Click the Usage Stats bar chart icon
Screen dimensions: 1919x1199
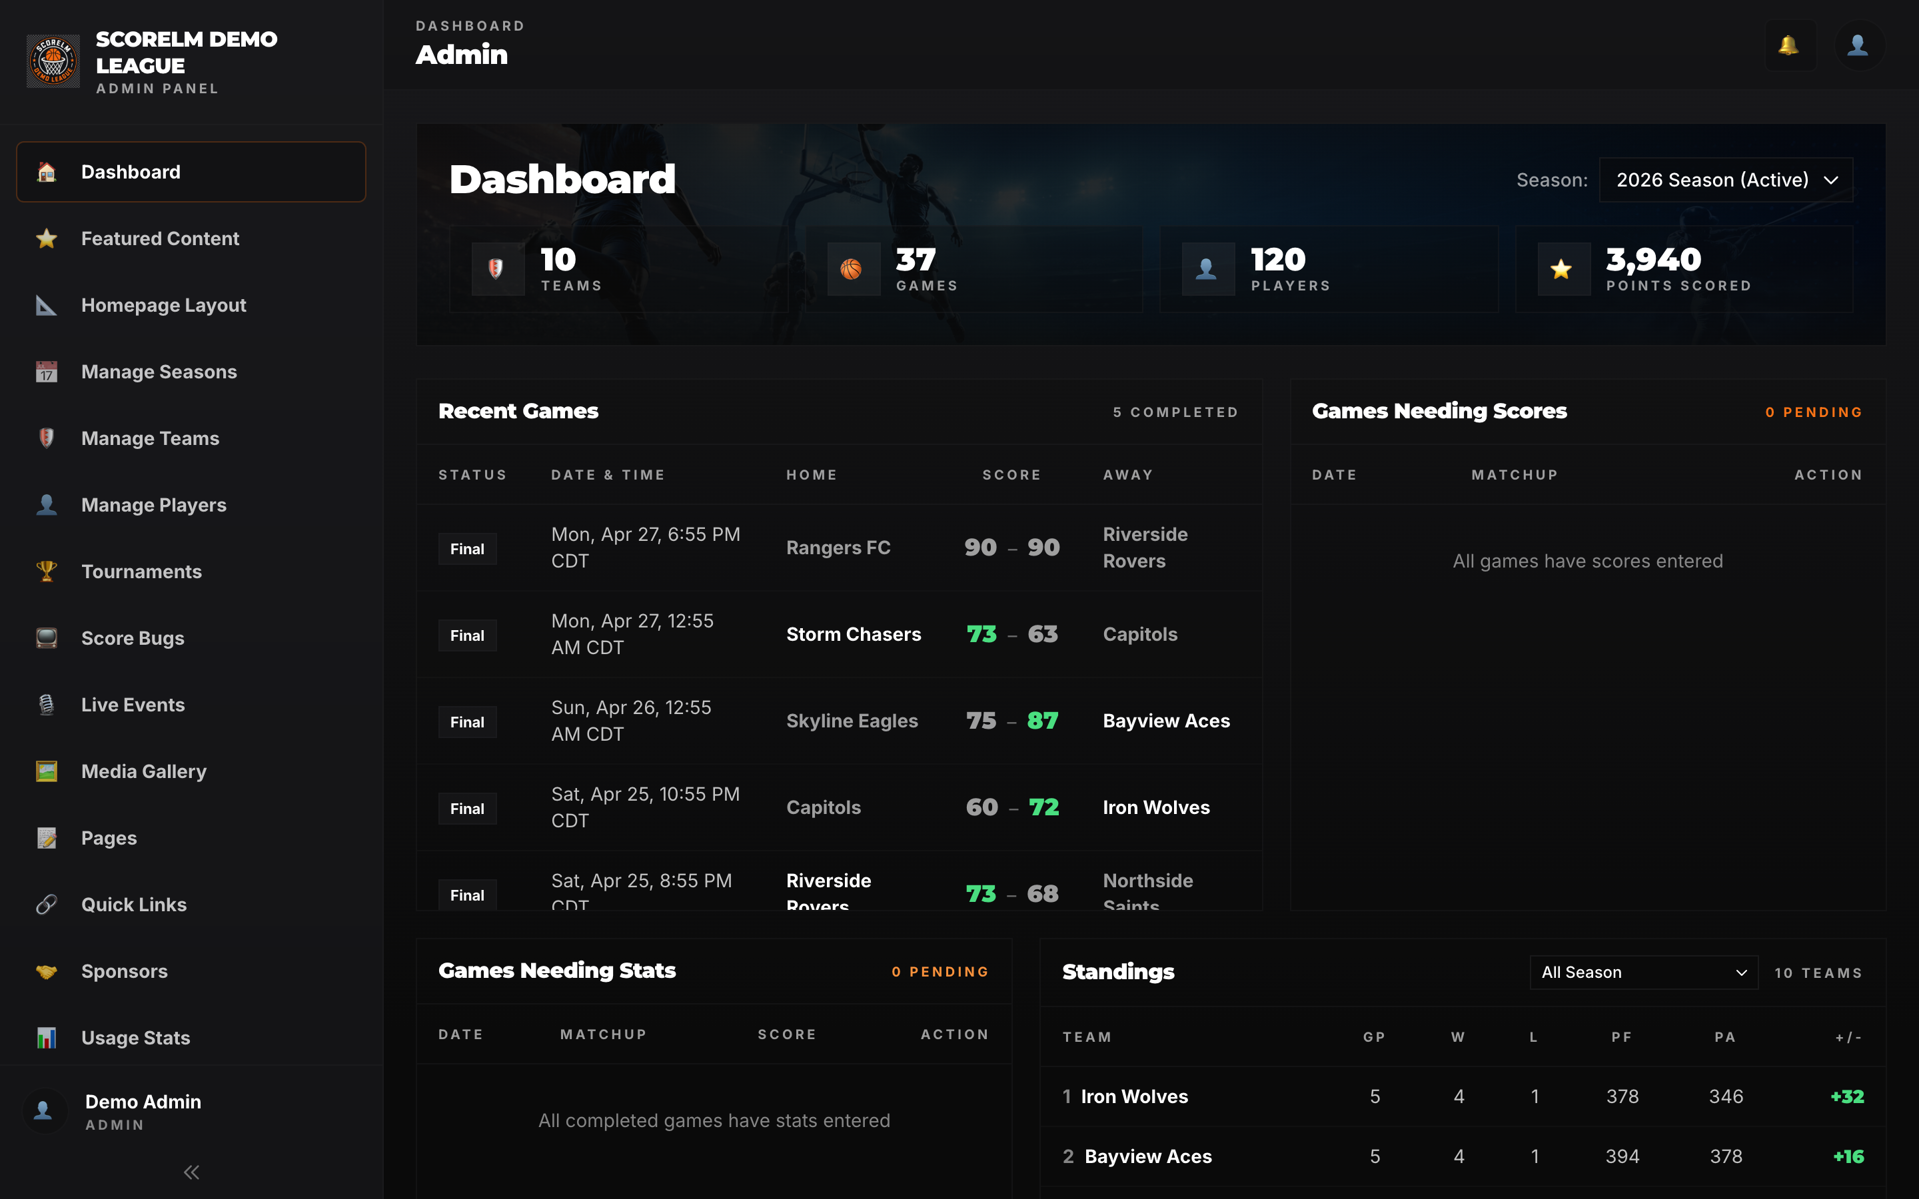[47, 1038]
